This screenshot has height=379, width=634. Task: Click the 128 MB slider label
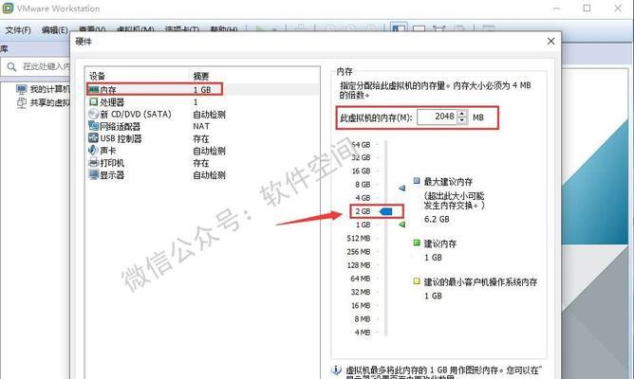click(358, 265)
